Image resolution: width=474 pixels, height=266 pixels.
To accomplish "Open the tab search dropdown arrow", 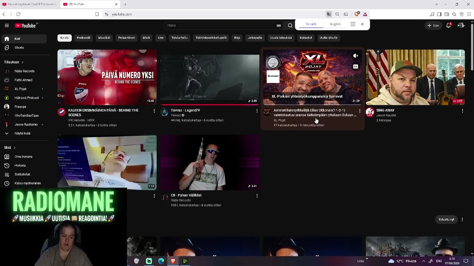I will [x=436, y=4].
